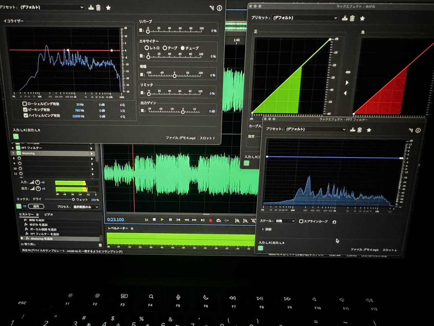This screenshot has height=326, width=434.
Task: Delete preset in Mastering effect window
Action: (x=98, y=8)
